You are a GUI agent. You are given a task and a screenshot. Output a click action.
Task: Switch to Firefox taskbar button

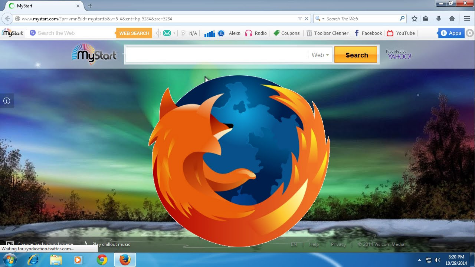pos(125,260)
